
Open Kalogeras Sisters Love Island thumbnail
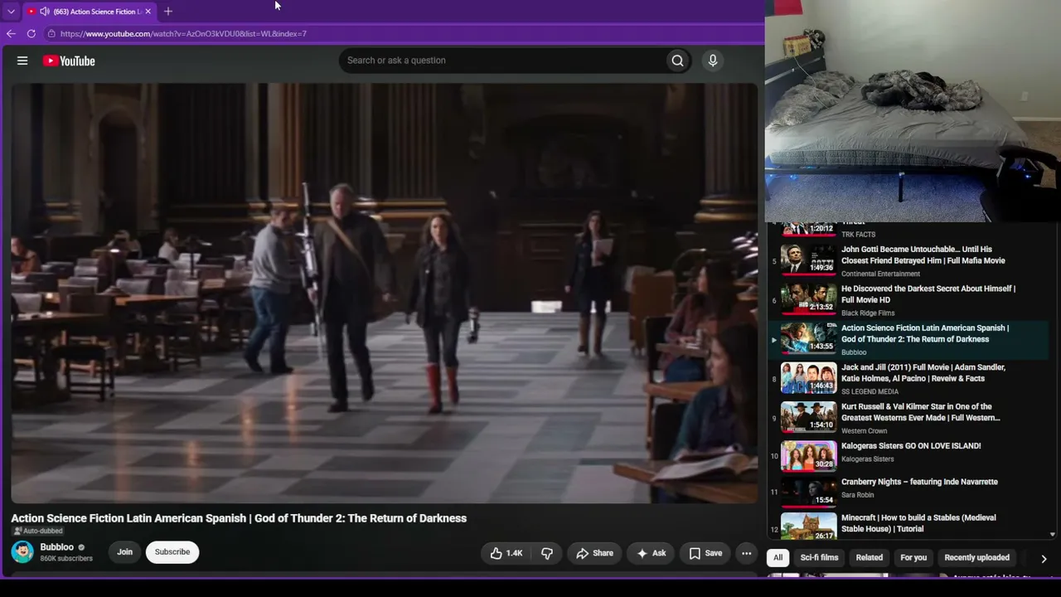pyautogui.click(x=809, y=455)
